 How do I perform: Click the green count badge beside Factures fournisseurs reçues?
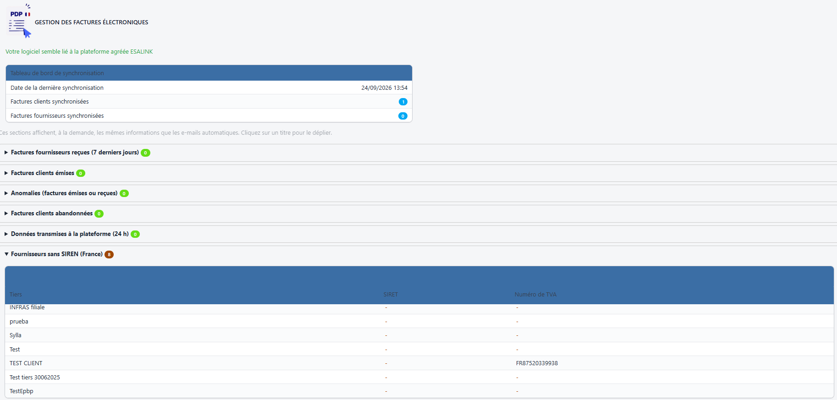[145, 153]
